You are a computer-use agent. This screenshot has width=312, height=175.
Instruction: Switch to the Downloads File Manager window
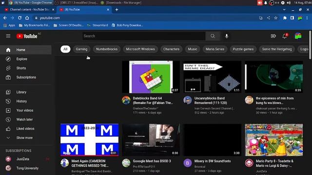[x=121, y=2]
